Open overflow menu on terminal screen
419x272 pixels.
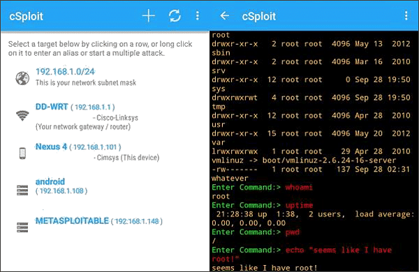point(406,16)
